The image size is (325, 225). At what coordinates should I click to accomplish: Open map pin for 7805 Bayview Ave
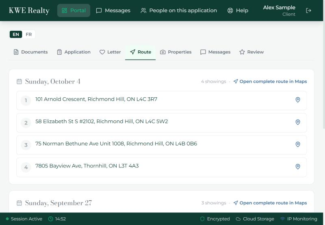(298, 167)
